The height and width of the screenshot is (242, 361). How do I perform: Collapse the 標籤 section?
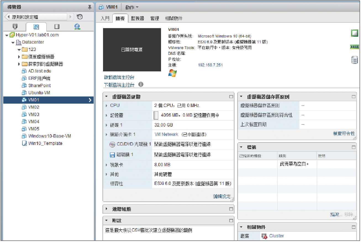[241, 147]
